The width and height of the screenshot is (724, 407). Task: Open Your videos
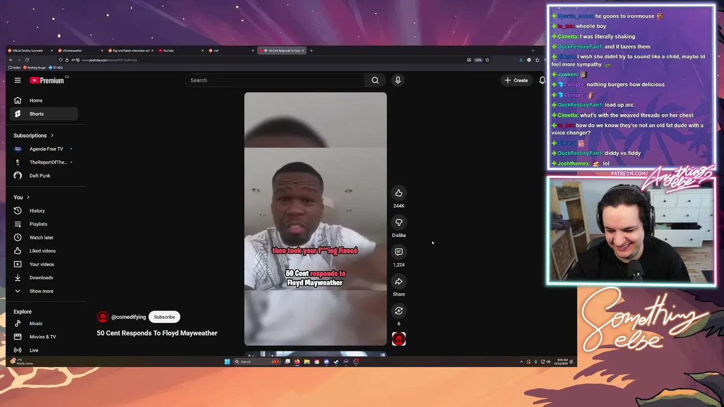coord(44,264)
